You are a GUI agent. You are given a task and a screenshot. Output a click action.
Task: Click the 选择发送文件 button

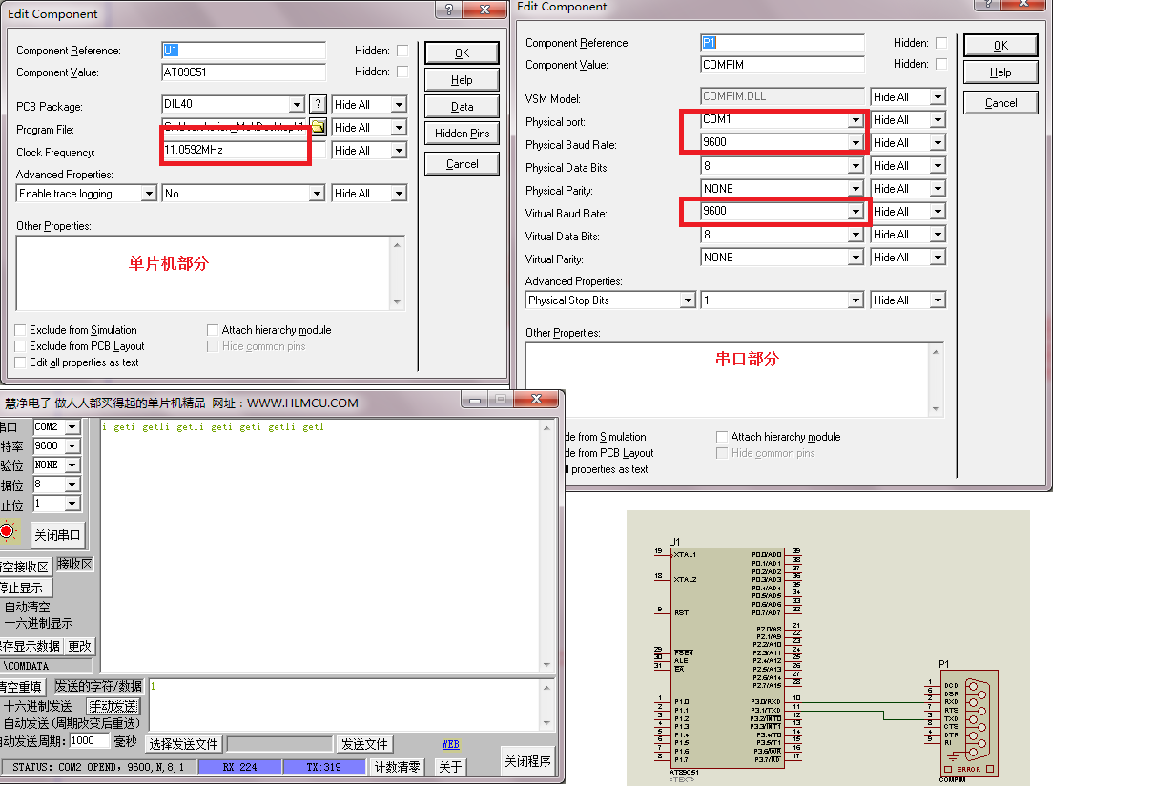click(x=184, y=744)
